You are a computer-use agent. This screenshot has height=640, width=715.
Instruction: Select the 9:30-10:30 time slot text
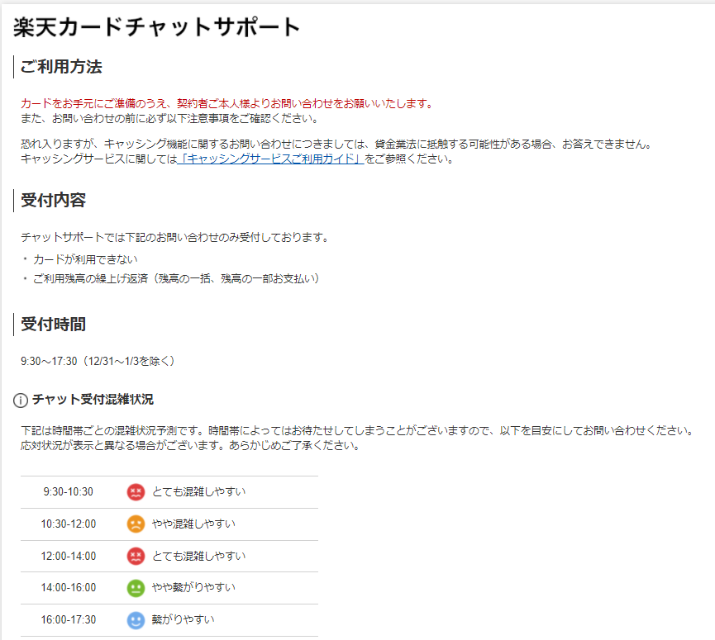click(69, 492)
